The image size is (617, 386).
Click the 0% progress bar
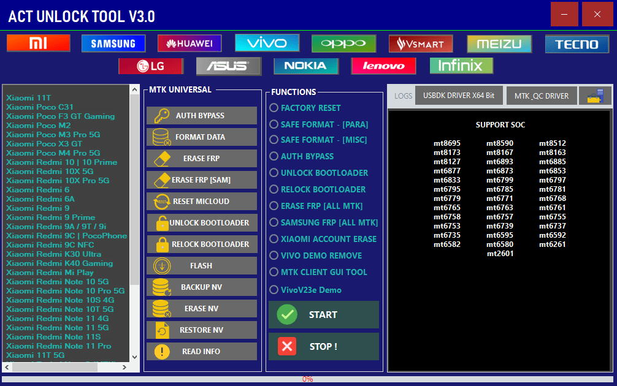pyautogui.click(x=308, y=379)
